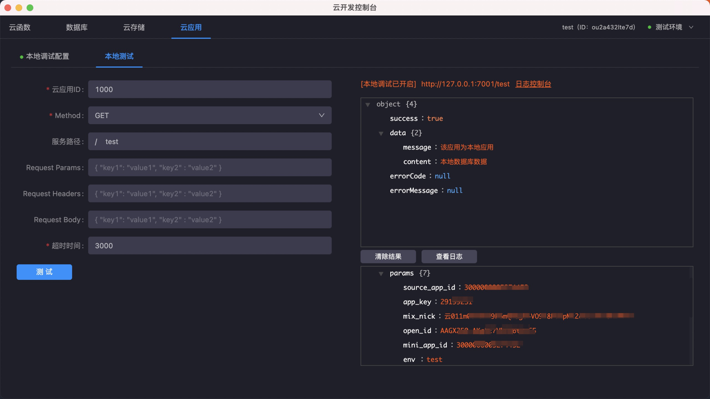Switch to 本地调试配置 sub-tab
Viewport: 710px width, 399px height.
44,56
